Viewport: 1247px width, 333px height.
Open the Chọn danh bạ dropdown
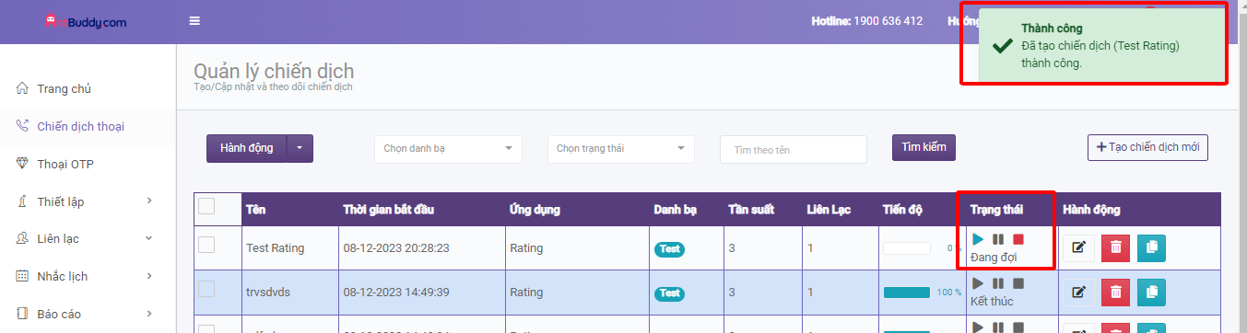pos(448,149)
